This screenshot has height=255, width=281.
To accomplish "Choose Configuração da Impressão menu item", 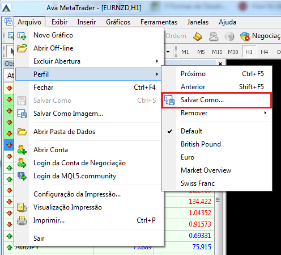I will pos(88,194).
